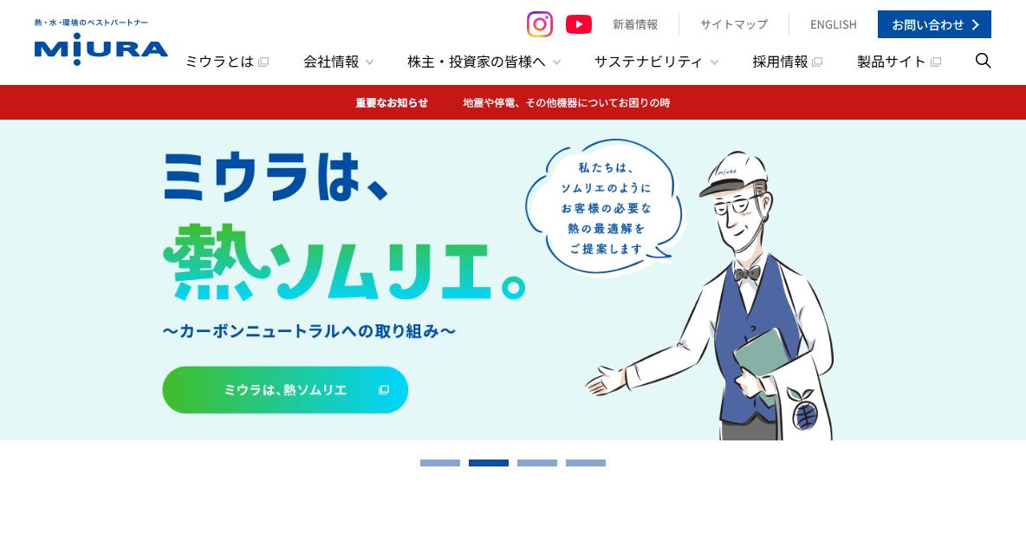Open the Instagram icon link
The height and width of the screenshot is (541, 1026).
[539, 24]
